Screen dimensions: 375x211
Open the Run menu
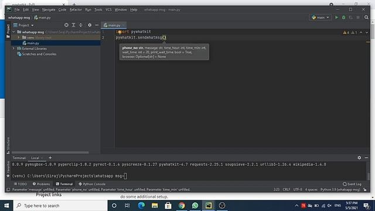[x=88, y=10]
